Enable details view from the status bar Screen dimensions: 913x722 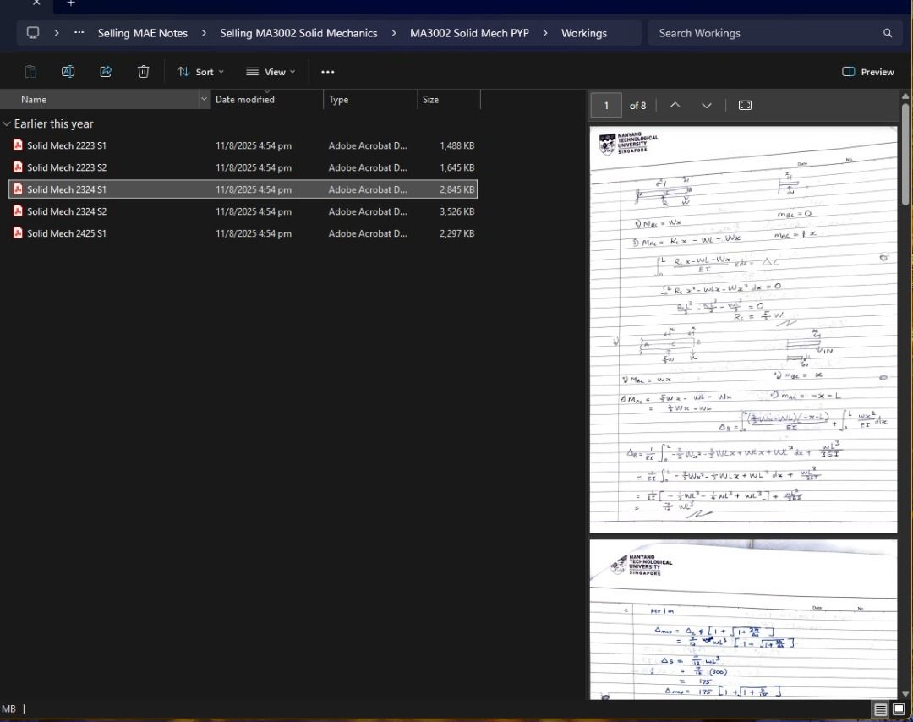(x=880, y=708)
